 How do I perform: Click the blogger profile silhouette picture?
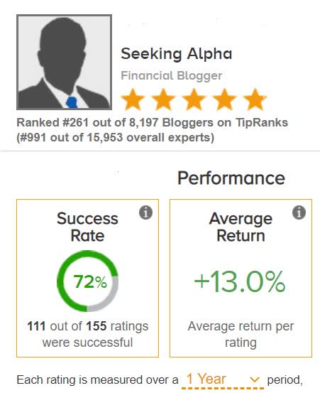[64, 62]
